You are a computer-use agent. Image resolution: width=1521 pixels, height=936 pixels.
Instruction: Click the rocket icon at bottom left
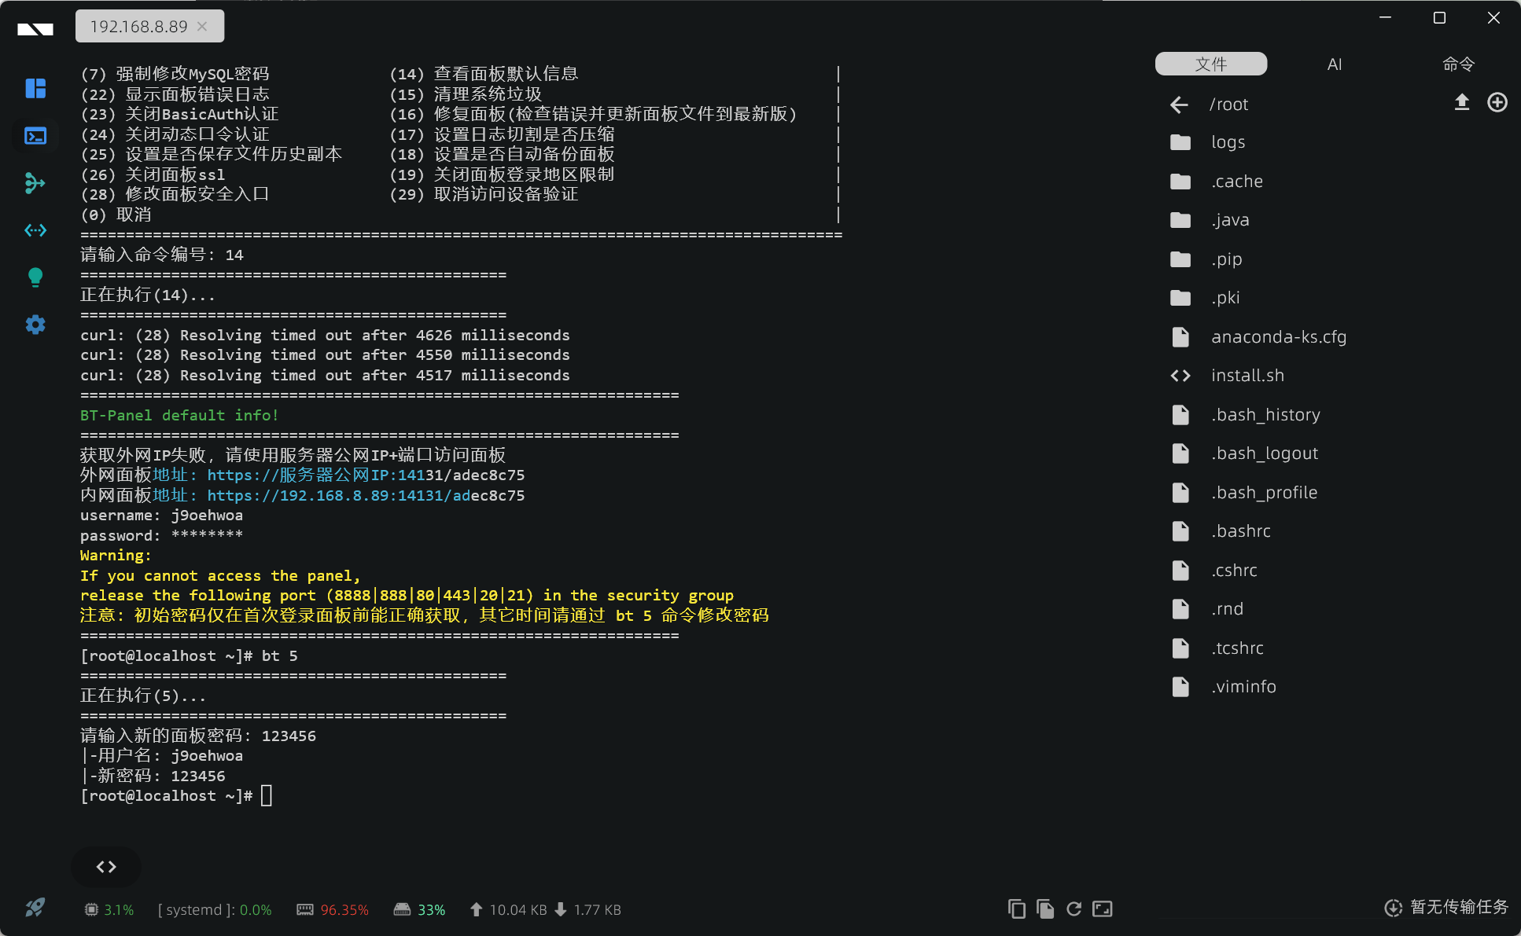pyautogui.click(x=35, y=908)
